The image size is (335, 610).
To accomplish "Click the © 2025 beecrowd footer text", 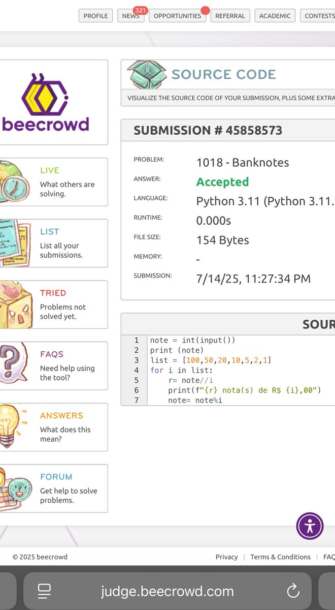I will [x=40, y=557].
